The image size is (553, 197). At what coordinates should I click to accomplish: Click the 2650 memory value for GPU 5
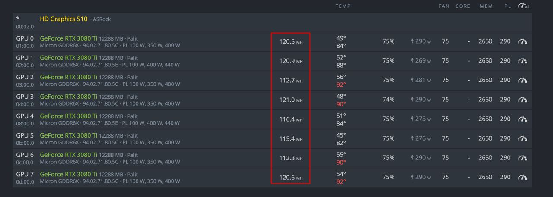485,138
